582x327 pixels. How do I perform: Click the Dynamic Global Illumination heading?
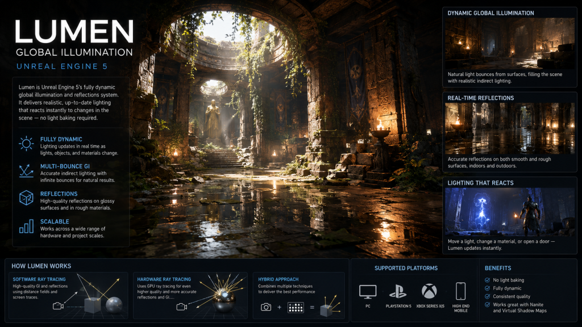[x=490, y=13]
